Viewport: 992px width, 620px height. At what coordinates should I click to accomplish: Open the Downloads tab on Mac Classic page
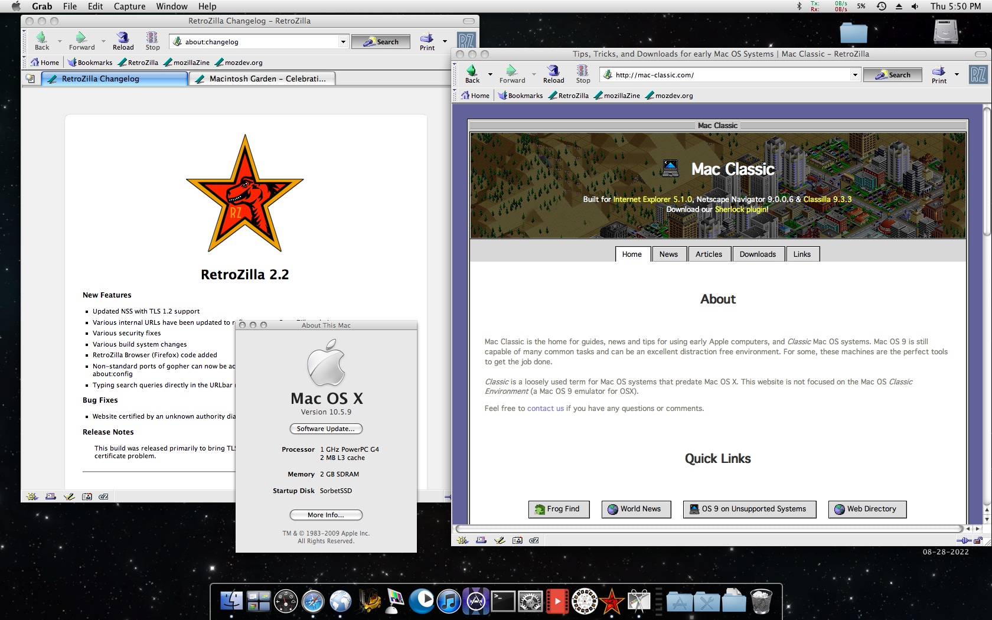point(758,254)
